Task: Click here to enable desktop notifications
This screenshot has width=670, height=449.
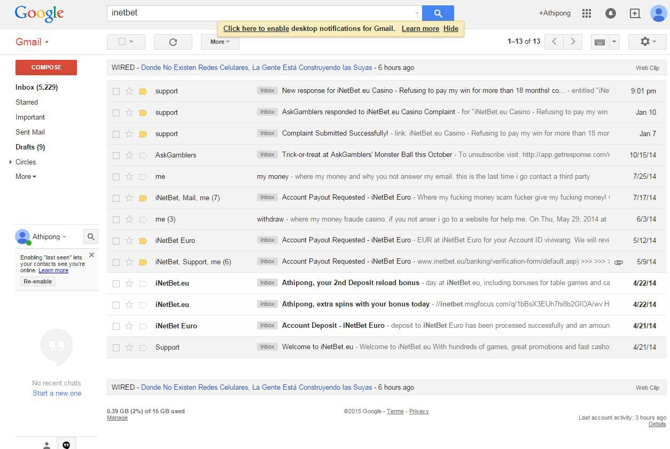Action: click(x=256, y=29)
